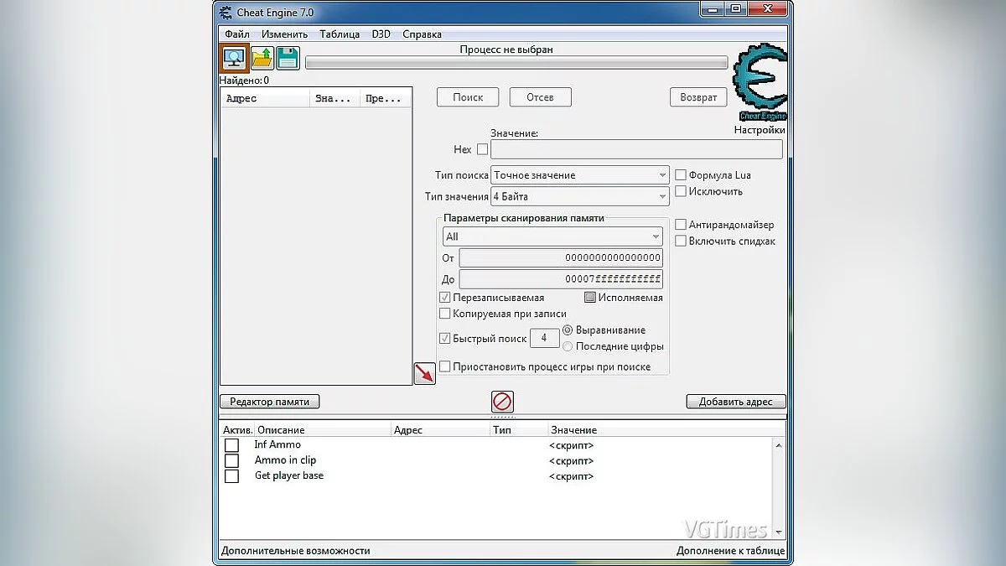This screenshot has height=566, width=1006.
Task: Click the Значение input field
Action: coord(636,149)
